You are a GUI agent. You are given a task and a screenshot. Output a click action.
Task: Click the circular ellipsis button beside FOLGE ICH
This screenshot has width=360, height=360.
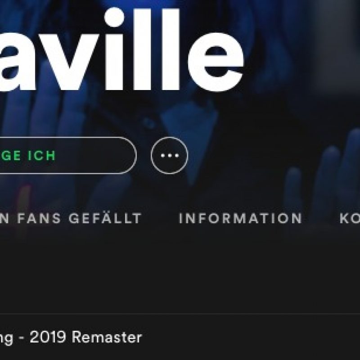[170, 155]
